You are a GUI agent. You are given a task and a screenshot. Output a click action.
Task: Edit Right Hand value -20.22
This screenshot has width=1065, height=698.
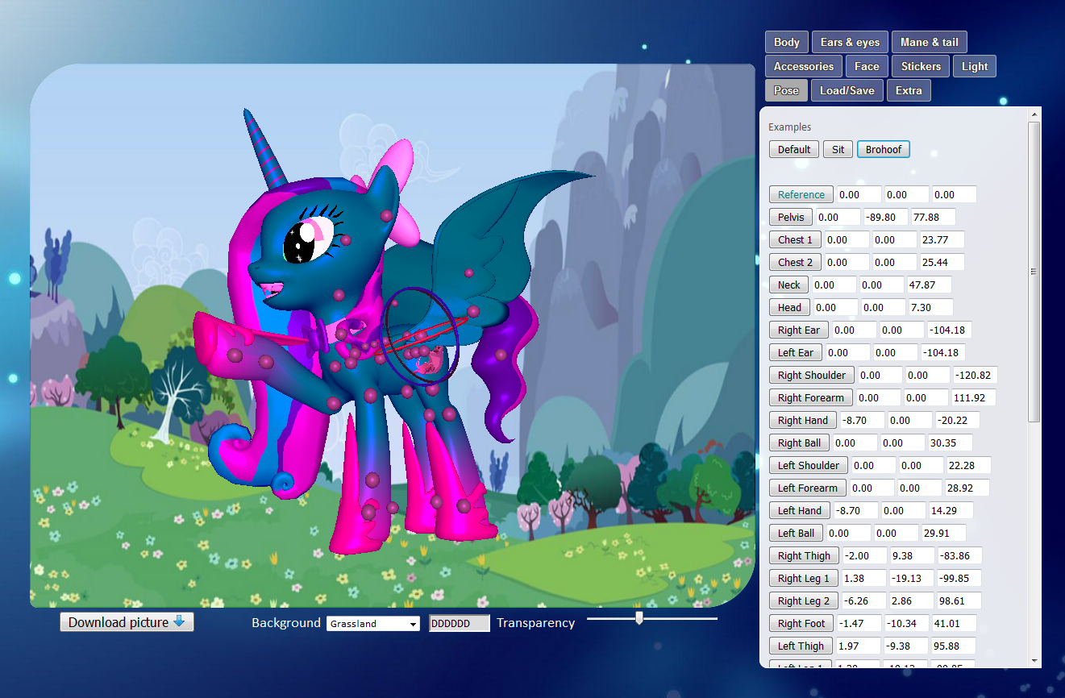click(957, 420)
